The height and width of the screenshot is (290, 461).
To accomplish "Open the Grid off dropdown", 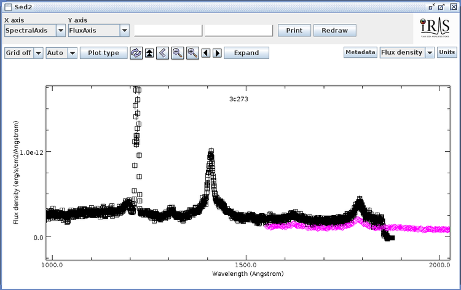I will (39, 53).
